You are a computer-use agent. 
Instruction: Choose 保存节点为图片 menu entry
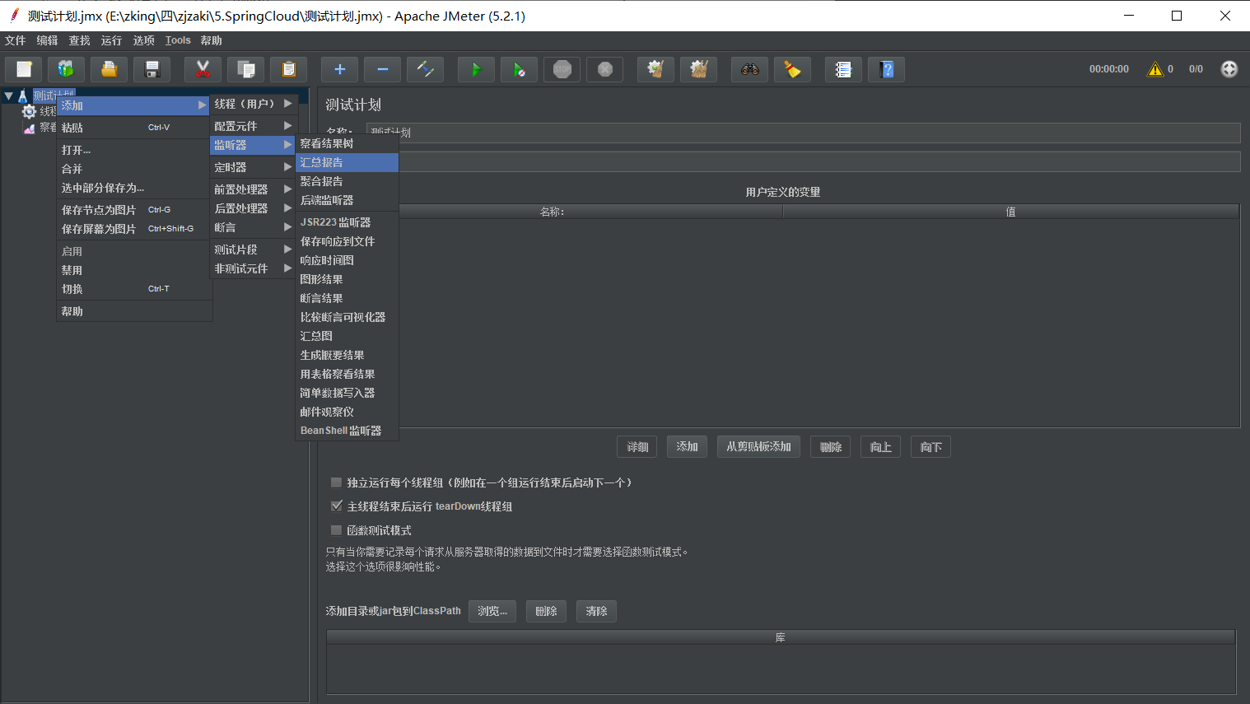pyautogui.click(x=134, y=210)
